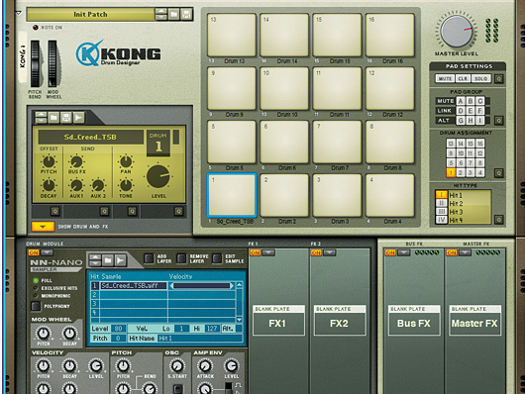The width and height of the screenshot is (525, 394).
Task: Select drum 1 in Drum Assignment grid
Action: point(451,172)
